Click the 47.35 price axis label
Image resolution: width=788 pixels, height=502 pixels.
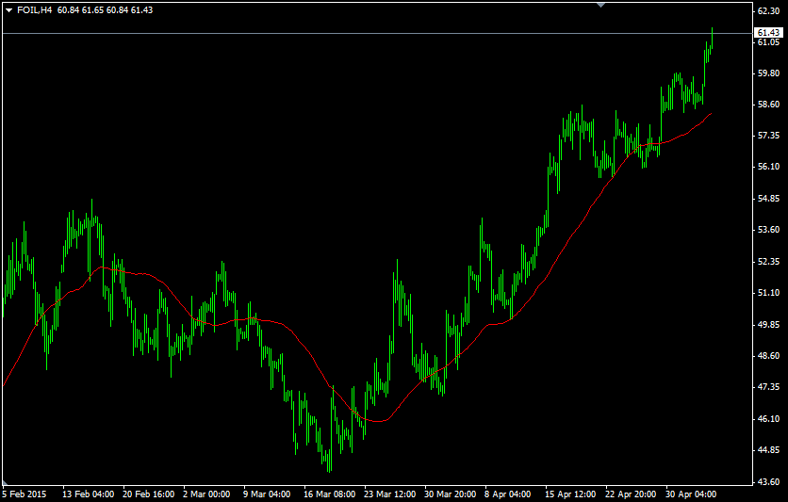tap(768, 387)
